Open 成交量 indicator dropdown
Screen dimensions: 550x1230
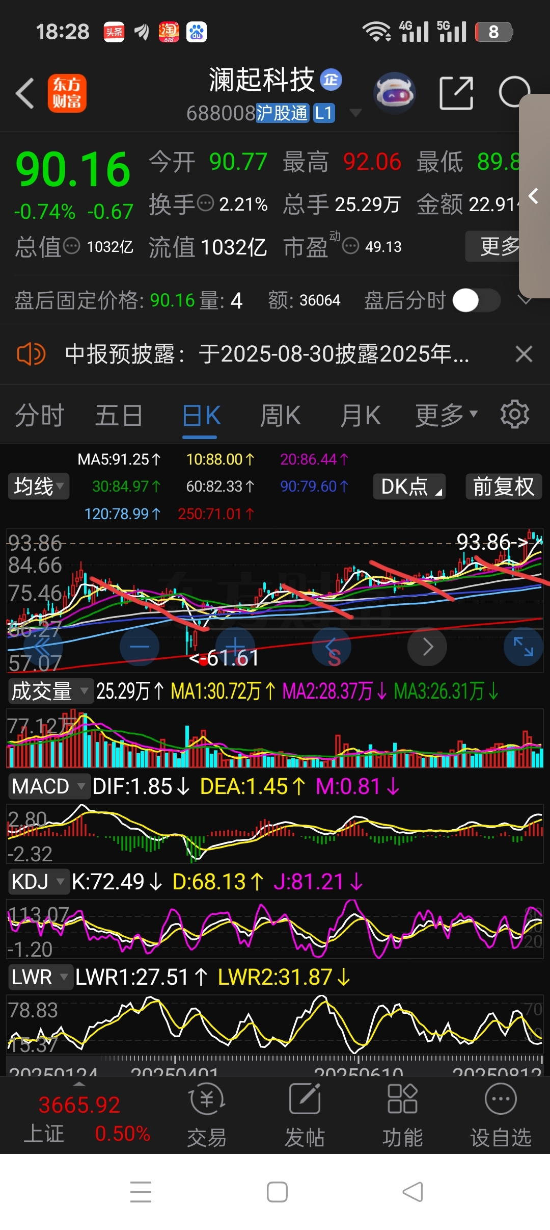pos(50,691)
